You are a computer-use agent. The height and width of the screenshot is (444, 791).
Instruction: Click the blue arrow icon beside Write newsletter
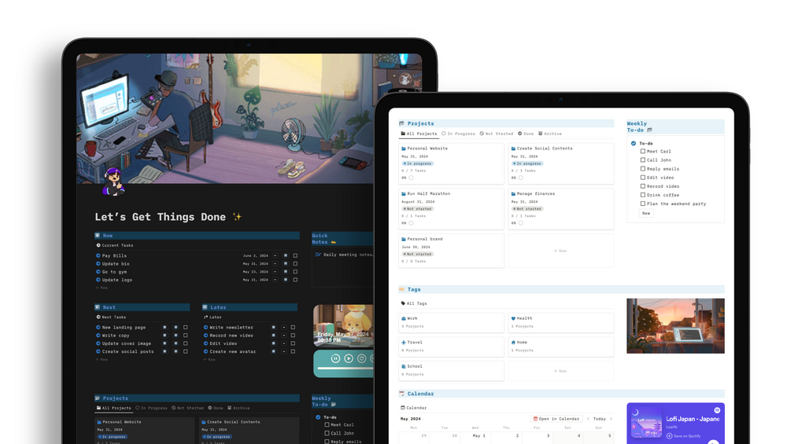coord(206,327)
